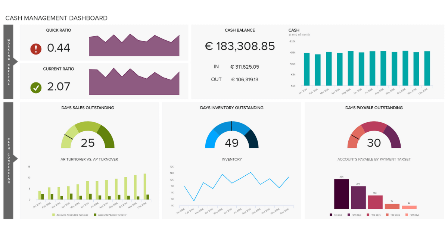The width and height of the screenshot is (448, 235).
Task: Click the IN amount € 311,625.05
Action: 245,67
